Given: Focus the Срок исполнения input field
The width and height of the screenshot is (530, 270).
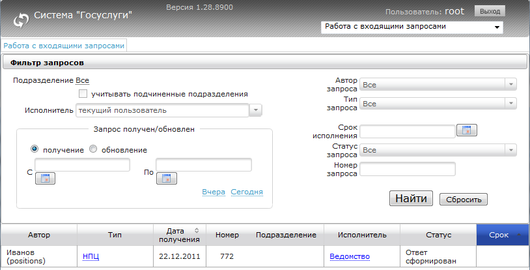Looking at the screenshot, I should (x=408, y=132).
